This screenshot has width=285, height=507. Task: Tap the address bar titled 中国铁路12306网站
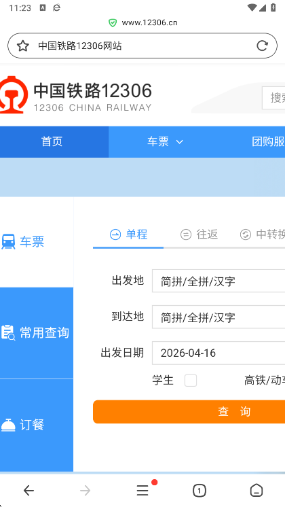142,46
